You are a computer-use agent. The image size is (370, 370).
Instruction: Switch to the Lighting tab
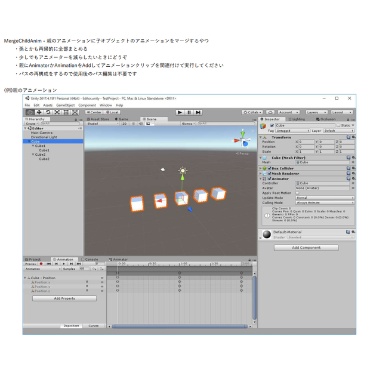click(x=297, y=119)
